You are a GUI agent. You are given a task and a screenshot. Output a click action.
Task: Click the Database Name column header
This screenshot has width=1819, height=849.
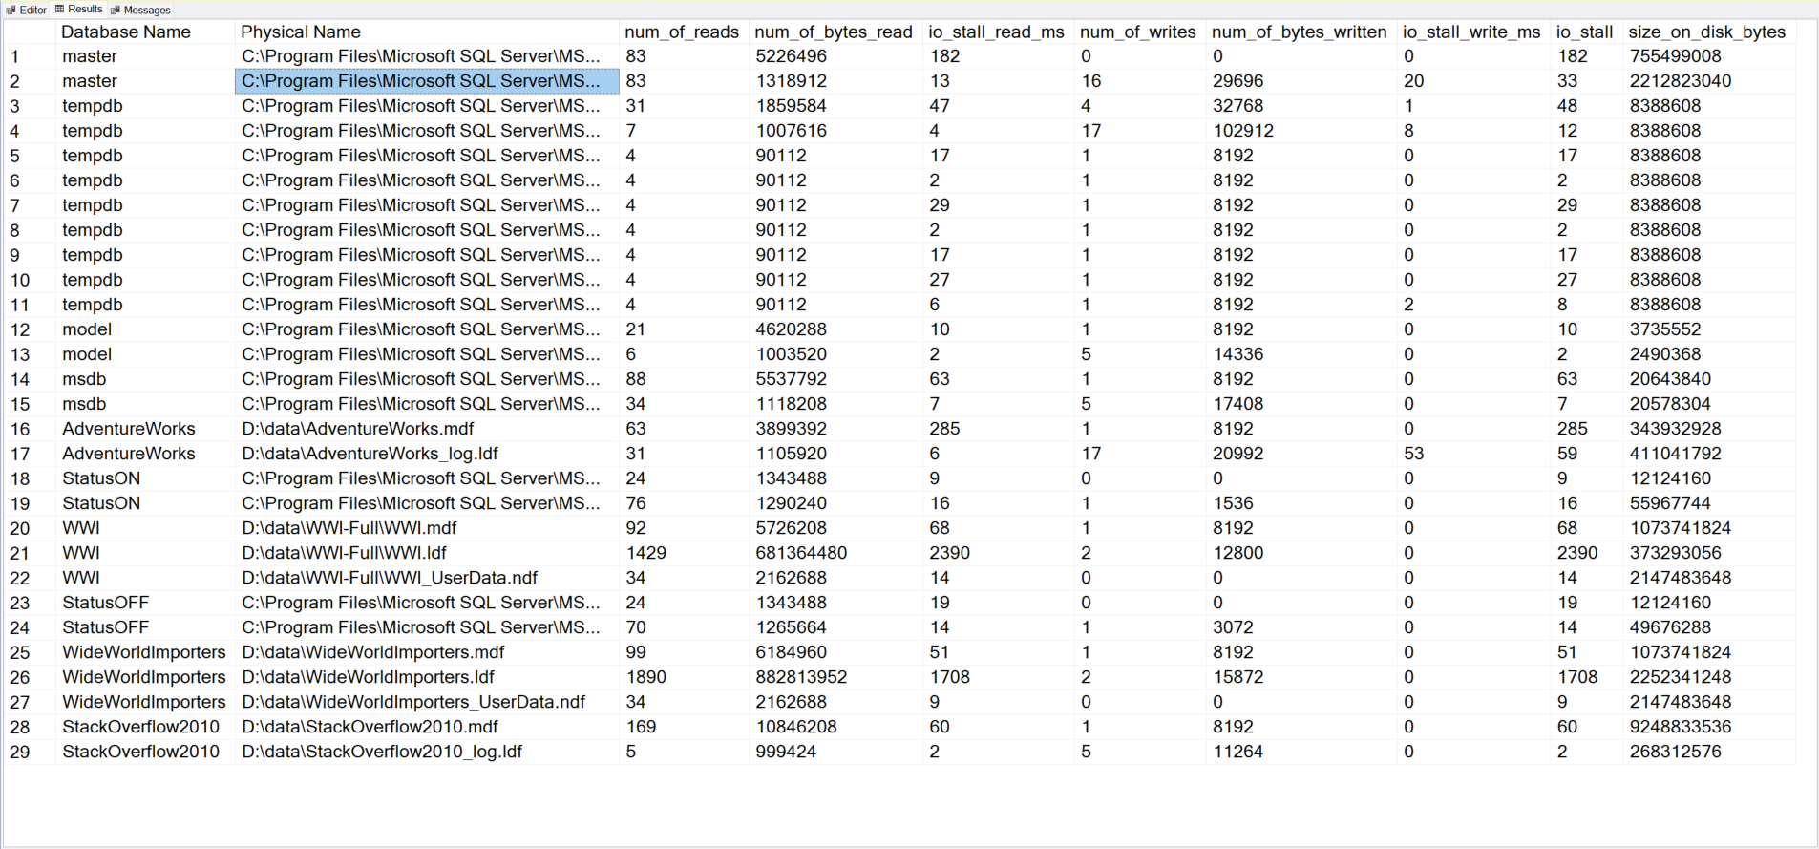[x=126, y=32]
